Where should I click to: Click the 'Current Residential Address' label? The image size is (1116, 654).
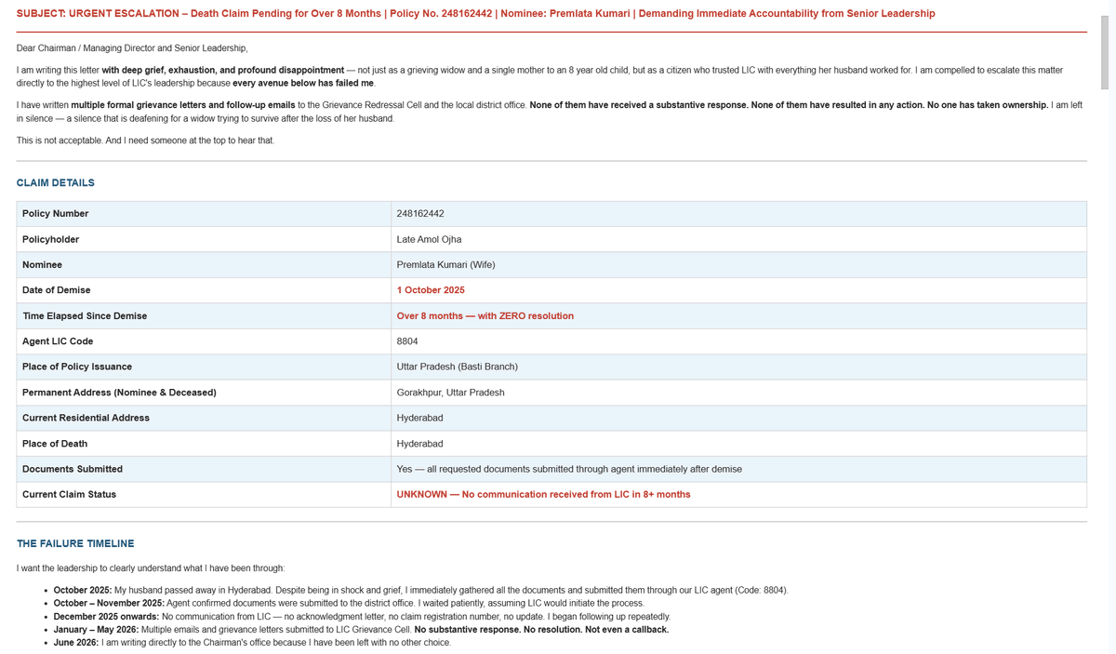[86, 418]
